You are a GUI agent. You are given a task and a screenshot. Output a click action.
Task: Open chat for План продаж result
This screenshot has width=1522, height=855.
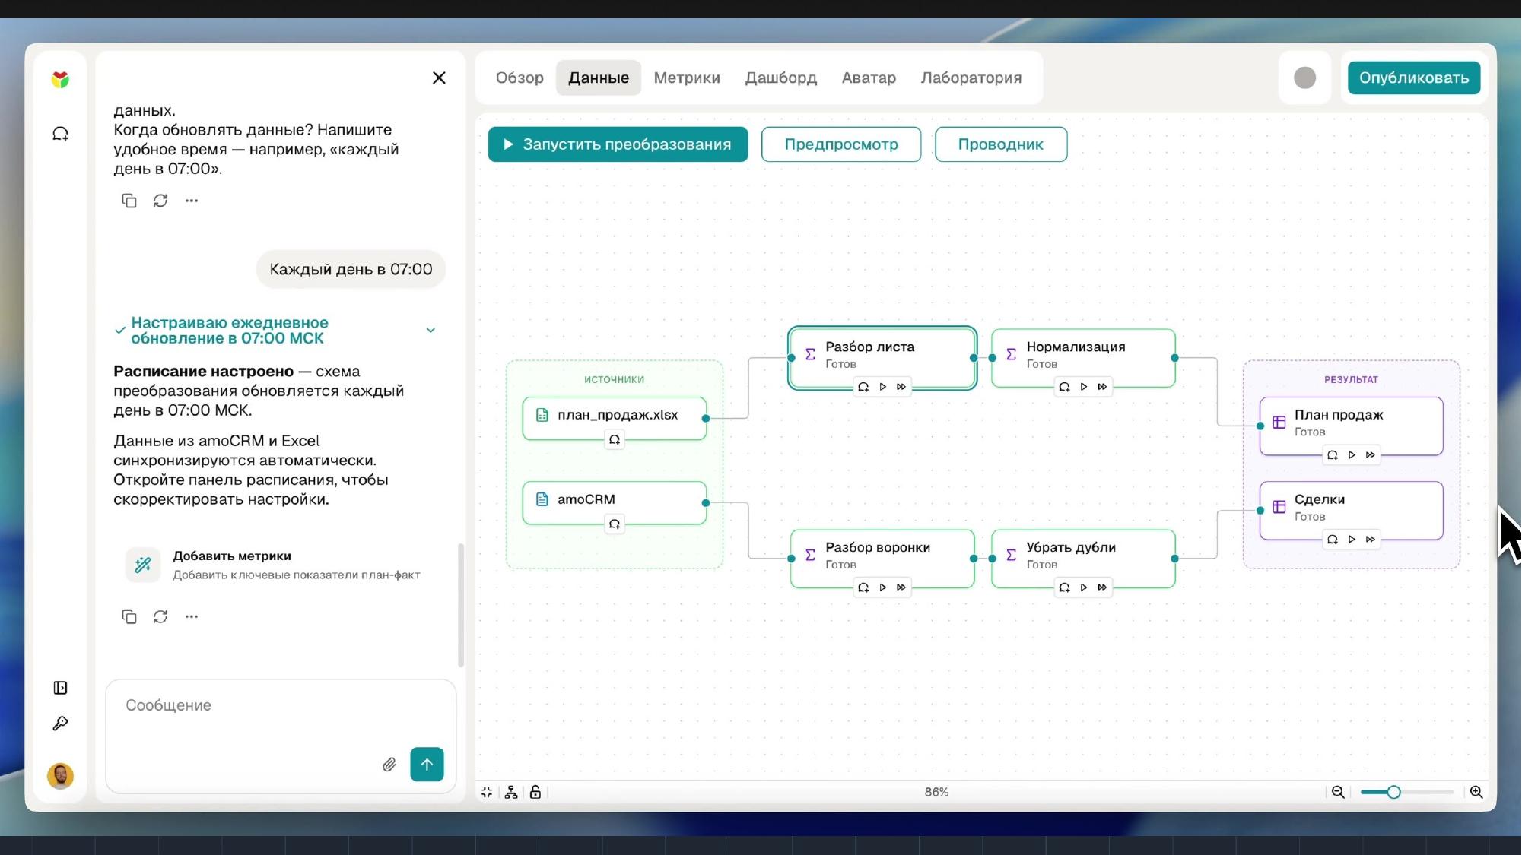[1333, 455]
